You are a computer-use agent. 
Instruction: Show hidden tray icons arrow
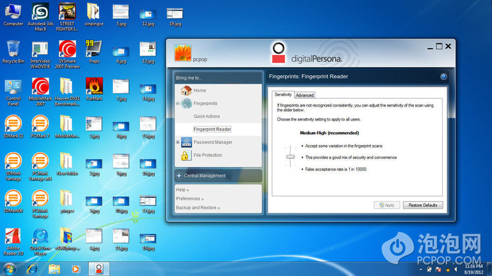click(x=421, y=270)
